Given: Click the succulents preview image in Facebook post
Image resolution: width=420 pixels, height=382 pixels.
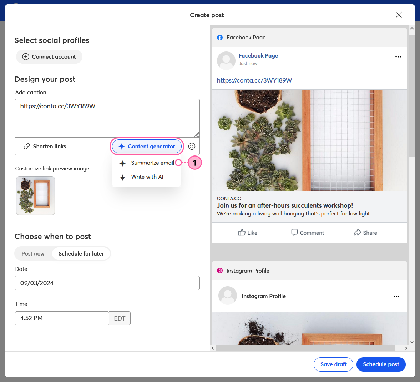Looking at the screenshot, I should (309, 140).
